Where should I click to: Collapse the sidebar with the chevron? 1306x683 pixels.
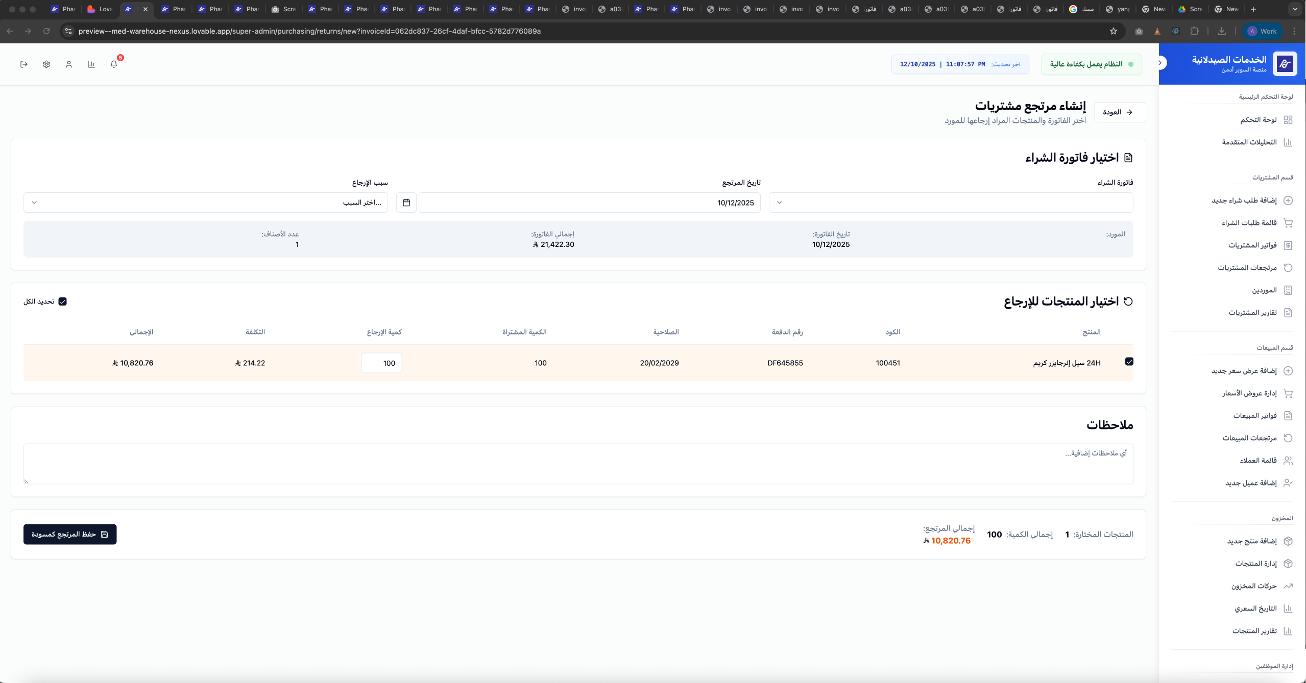(x=1160, y=63)
